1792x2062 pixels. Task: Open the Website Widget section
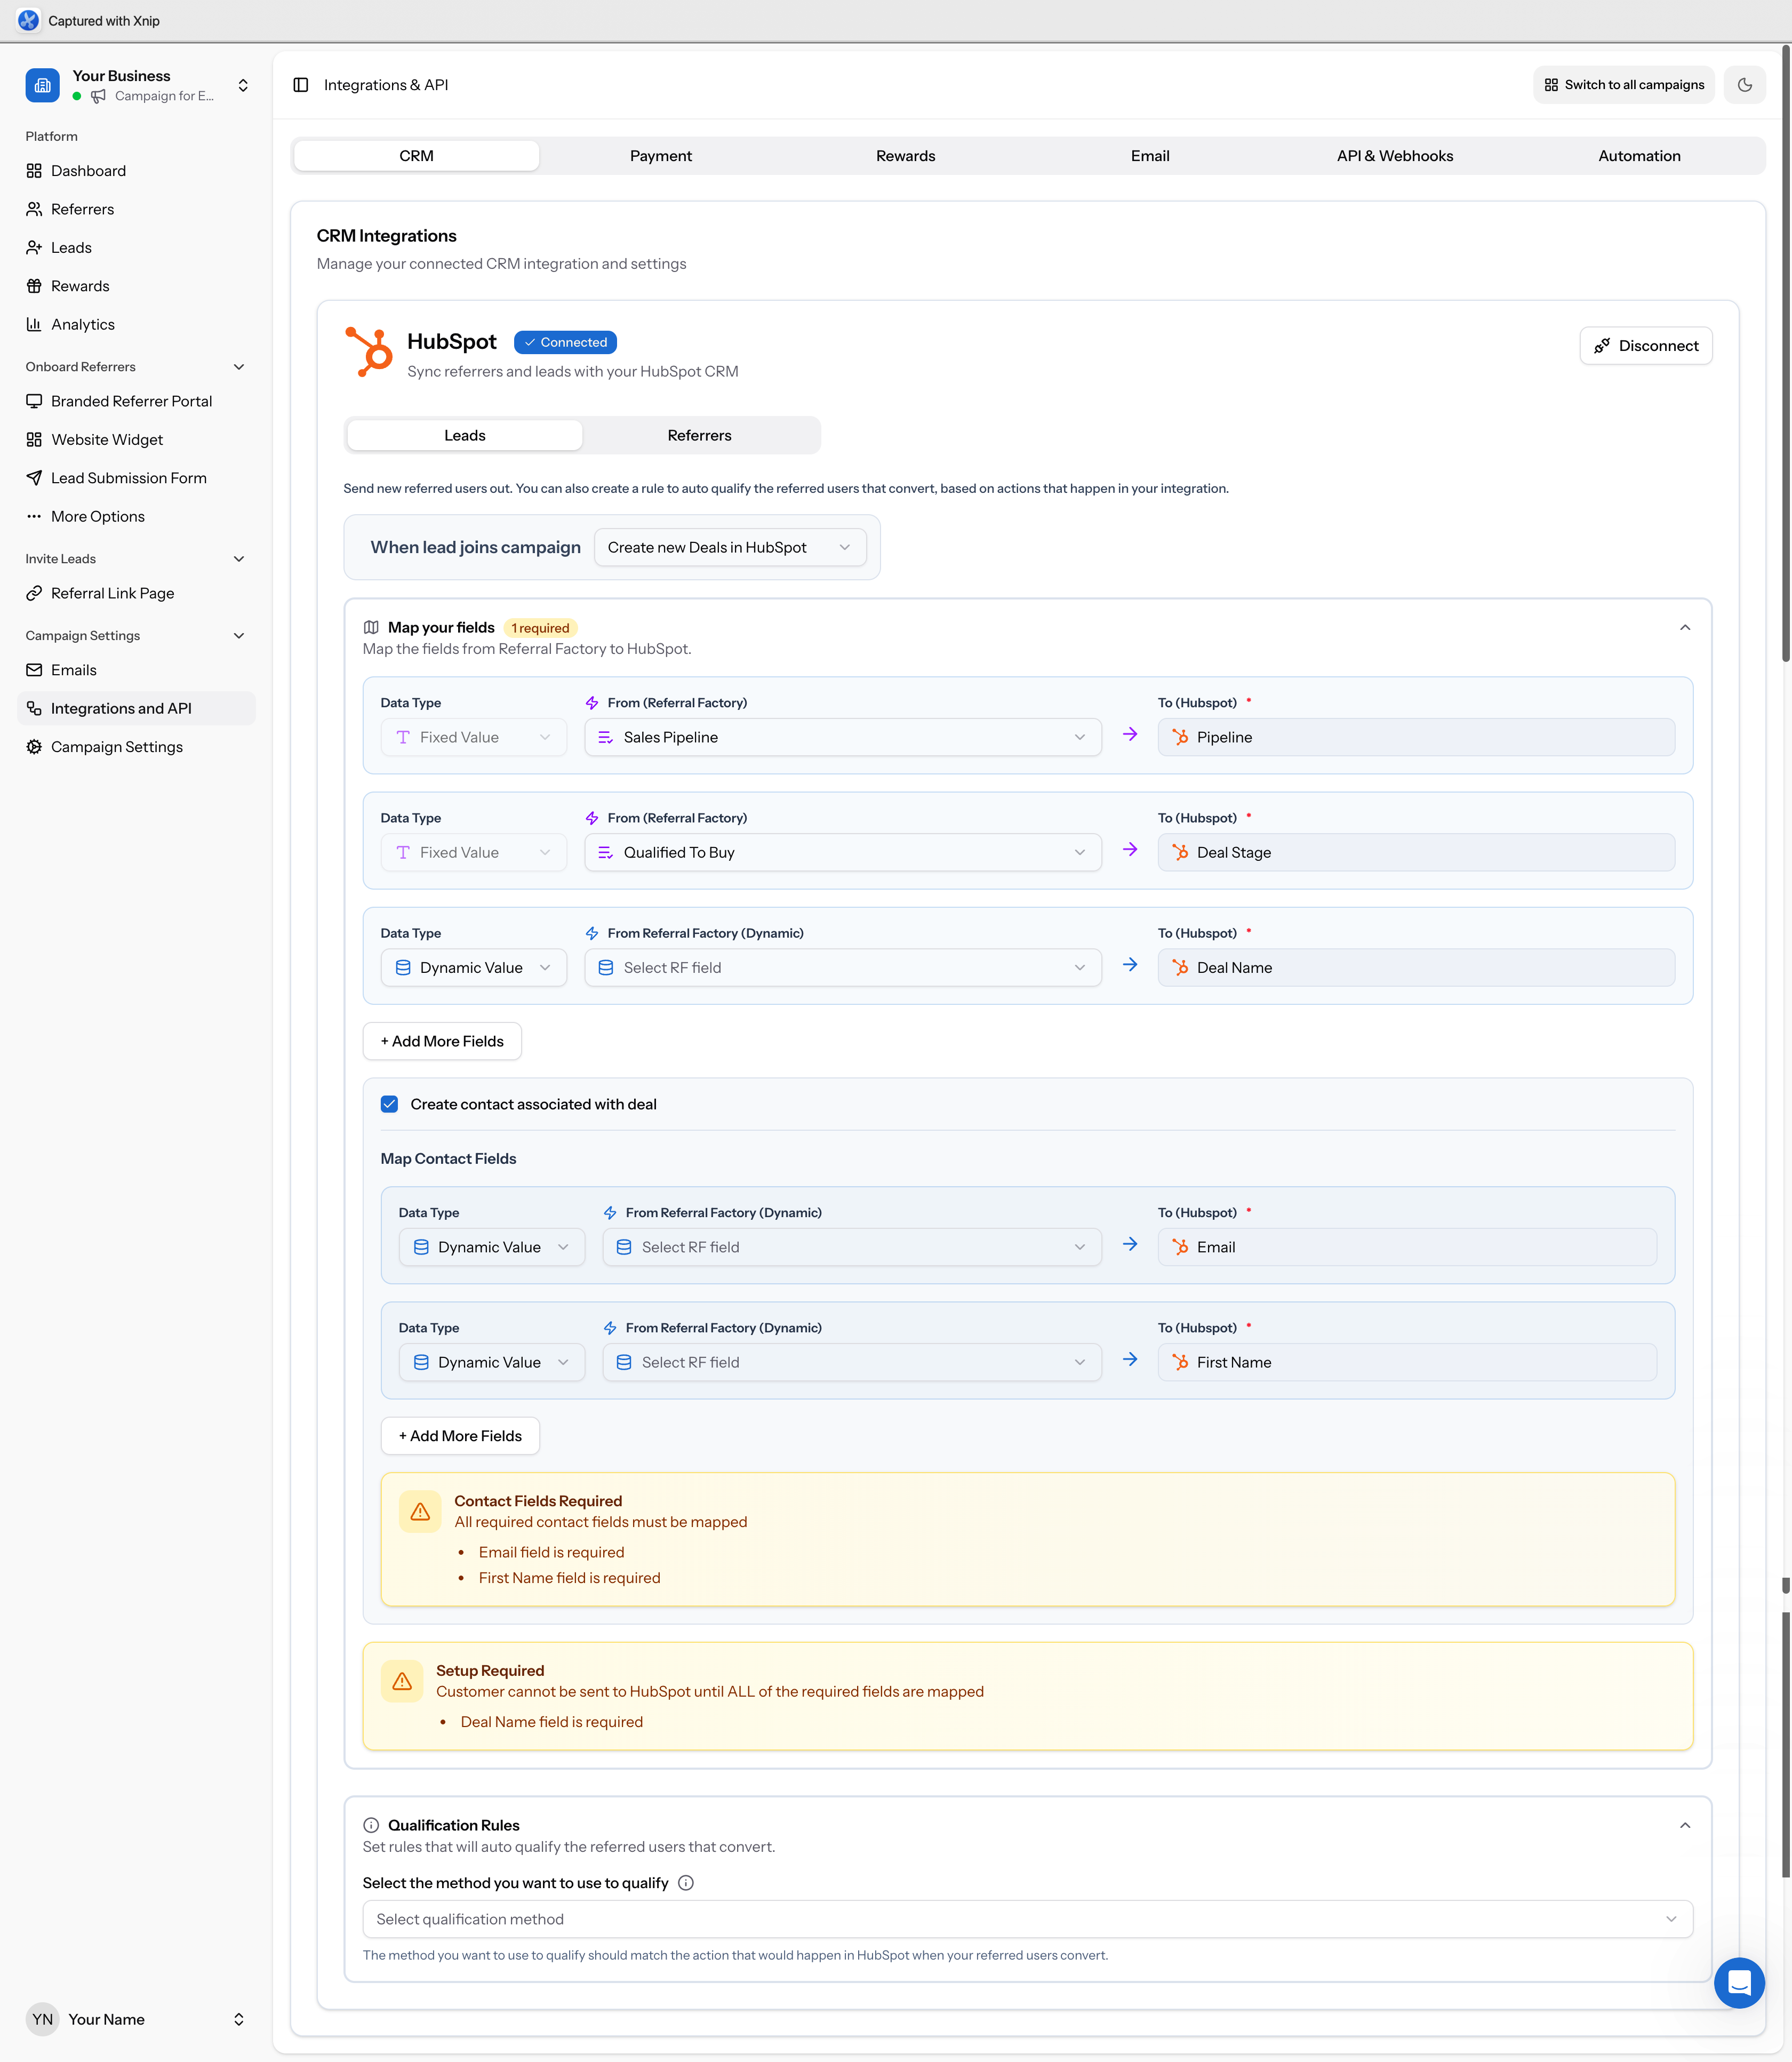pyautogui.click(x=106, y=439)
